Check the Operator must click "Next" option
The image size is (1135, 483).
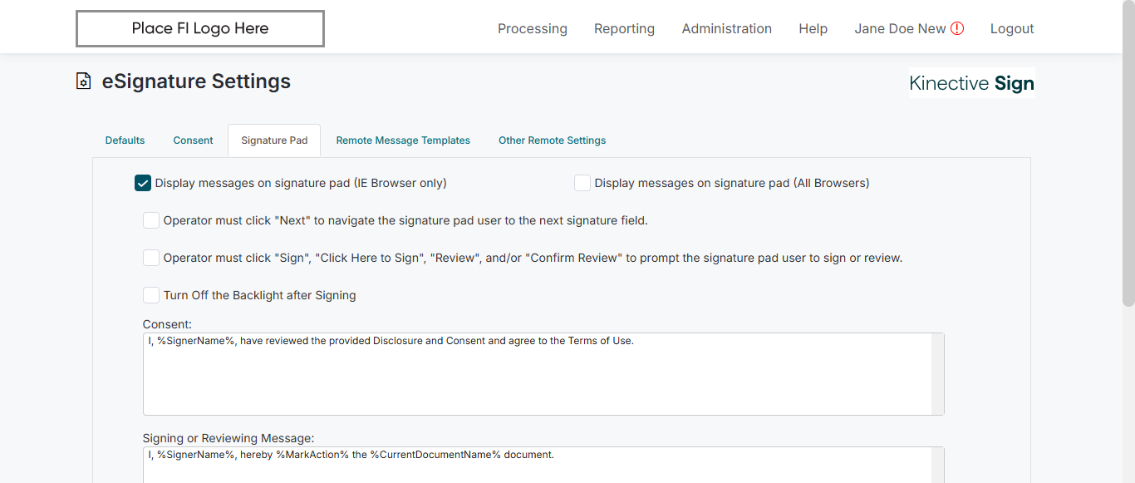[151, 220]
